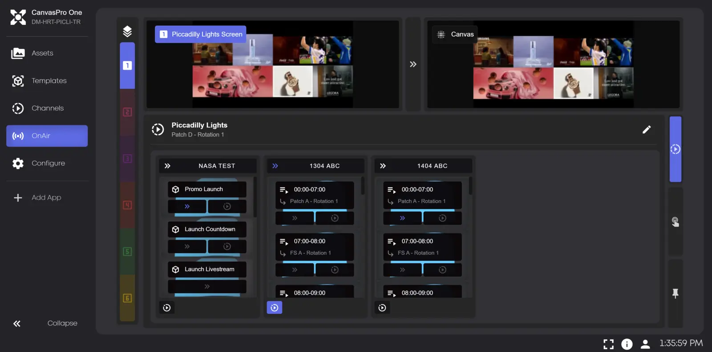Enter fullscreen with bottom bar icon
The image size is (712, 352).
[608, 344]
